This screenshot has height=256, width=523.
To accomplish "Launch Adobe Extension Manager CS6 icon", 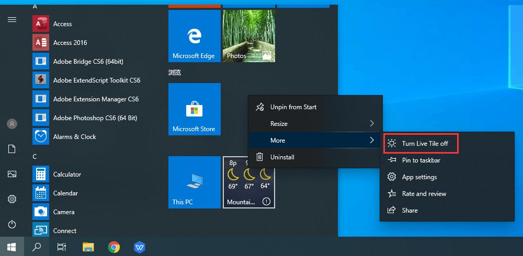I will (x=41, y=99).
